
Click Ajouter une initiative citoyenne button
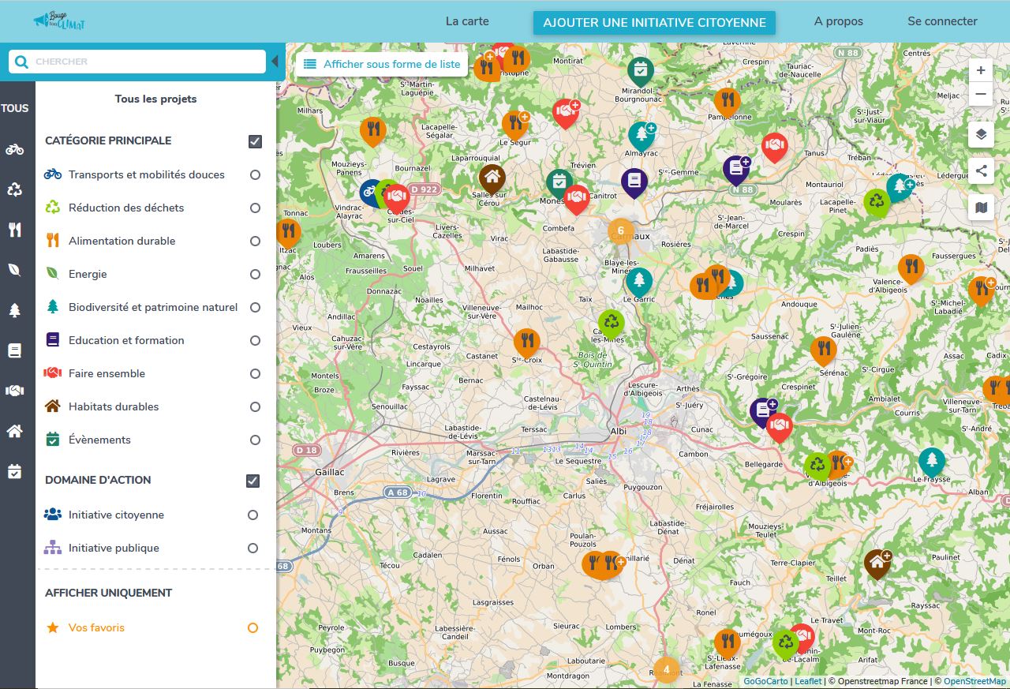654,23
